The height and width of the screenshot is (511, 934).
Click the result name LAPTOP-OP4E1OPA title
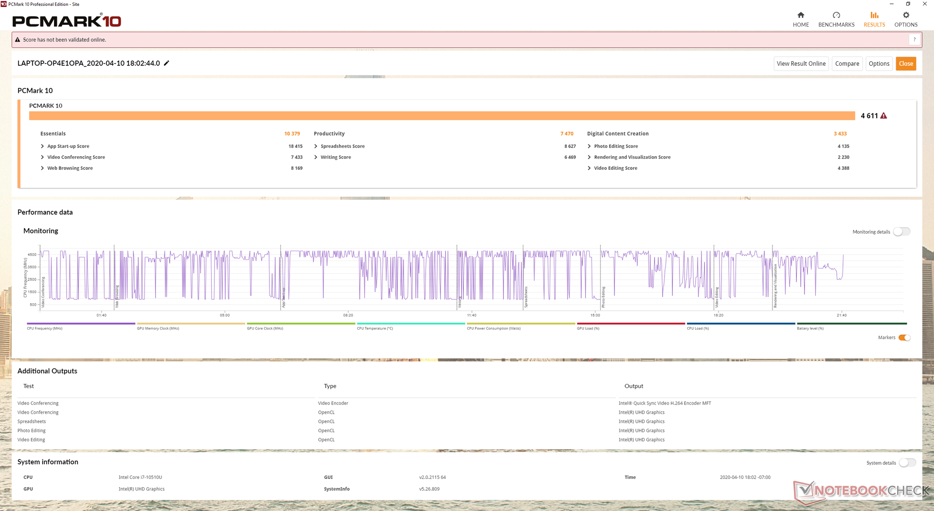coord(89,63)
